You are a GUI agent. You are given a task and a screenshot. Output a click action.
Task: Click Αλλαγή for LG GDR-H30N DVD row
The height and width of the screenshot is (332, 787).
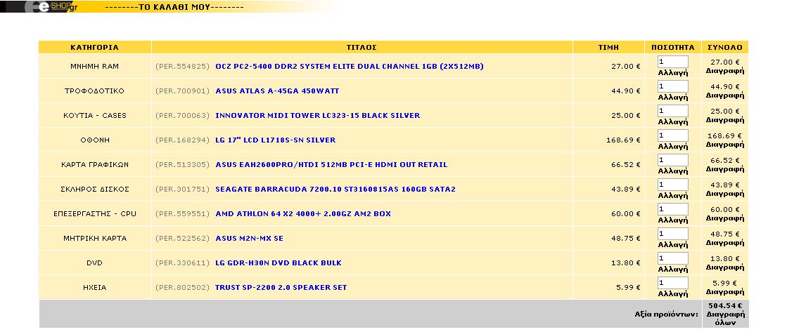[x=672, y=269]
